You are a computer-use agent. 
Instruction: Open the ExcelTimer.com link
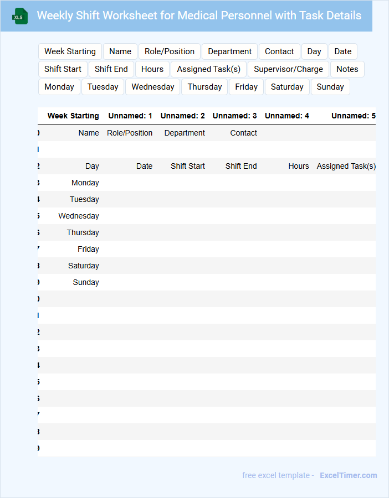click(349, 475)
